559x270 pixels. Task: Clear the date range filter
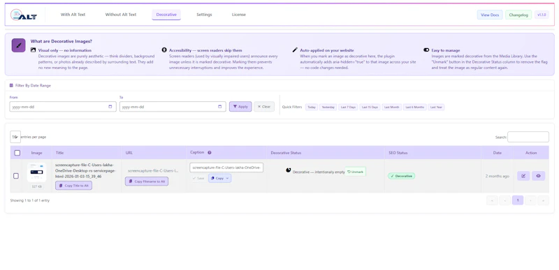pos(264,107)
